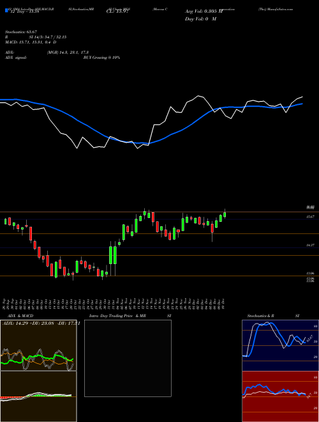319x422 pixels.
Task: Click the 'MACD: 15.71, 15.31, 0.4 D' line
Action: [x=31, y=42]
